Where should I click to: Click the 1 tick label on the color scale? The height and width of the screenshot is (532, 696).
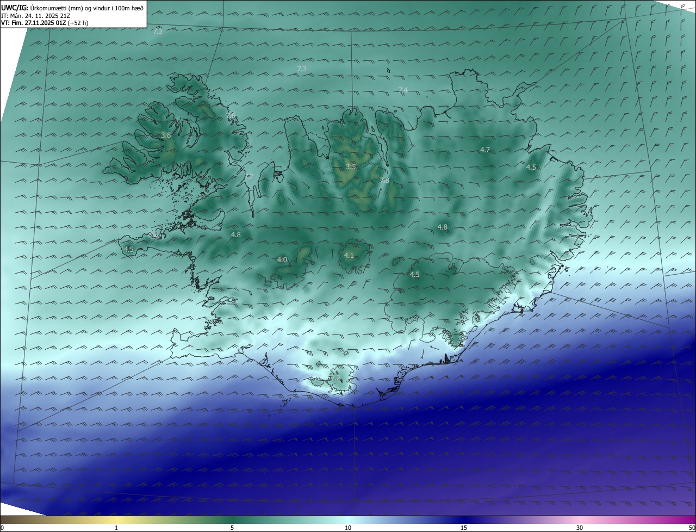pos(116,528)
